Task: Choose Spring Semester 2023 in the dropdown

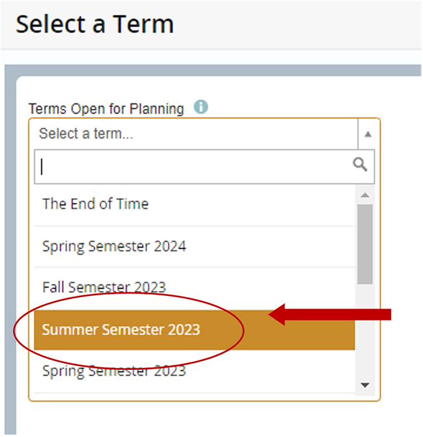Action: coord(114,371)
